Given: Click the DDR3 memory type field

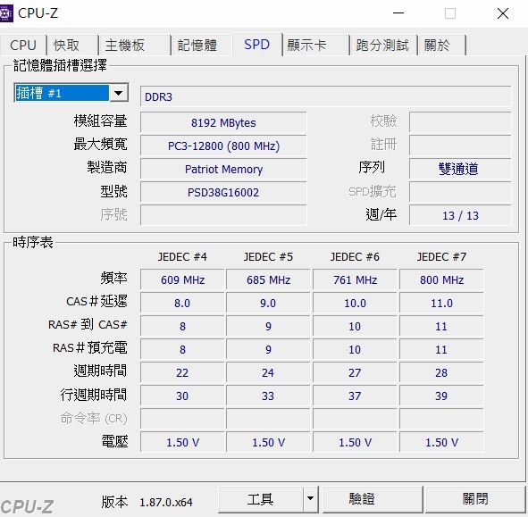Looking at the screenshot, I should [x=325, y=96].
